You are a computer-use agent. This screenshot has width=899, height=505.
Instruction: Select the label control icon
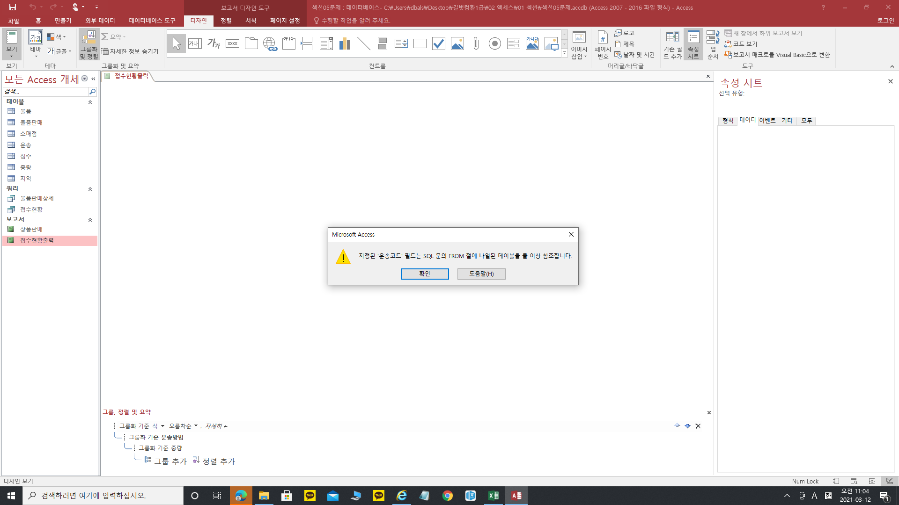(x=214, y=43)
